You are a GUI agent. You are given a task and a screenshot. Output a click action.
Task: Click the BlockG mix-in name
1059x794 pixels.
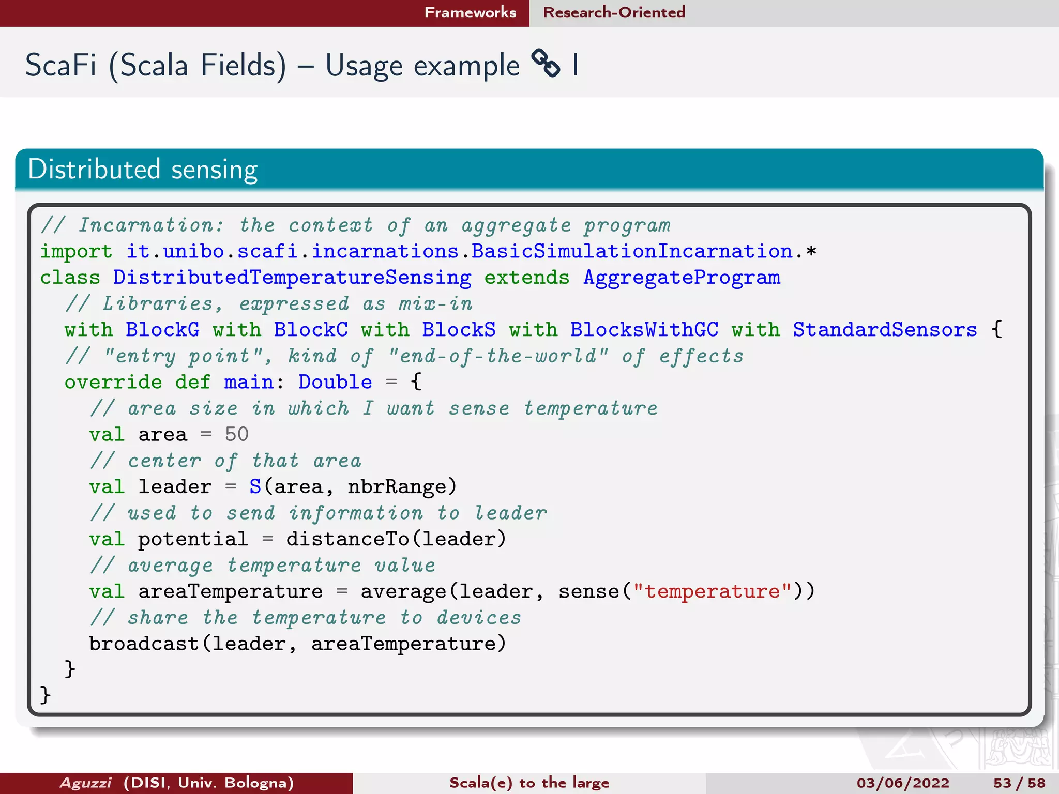162,330
